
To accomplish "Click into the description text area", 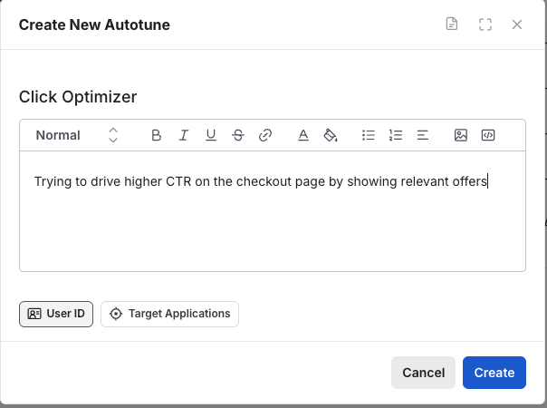I will pyautogui.click(x=273, y=211).
